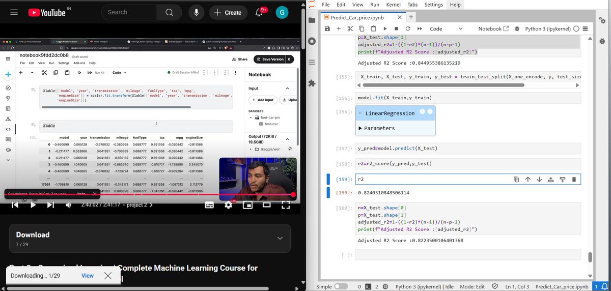The height and width of the screenshot is (291, 611).
Task: Open the Run menu in JupyterLab
Action: [374, 5]
